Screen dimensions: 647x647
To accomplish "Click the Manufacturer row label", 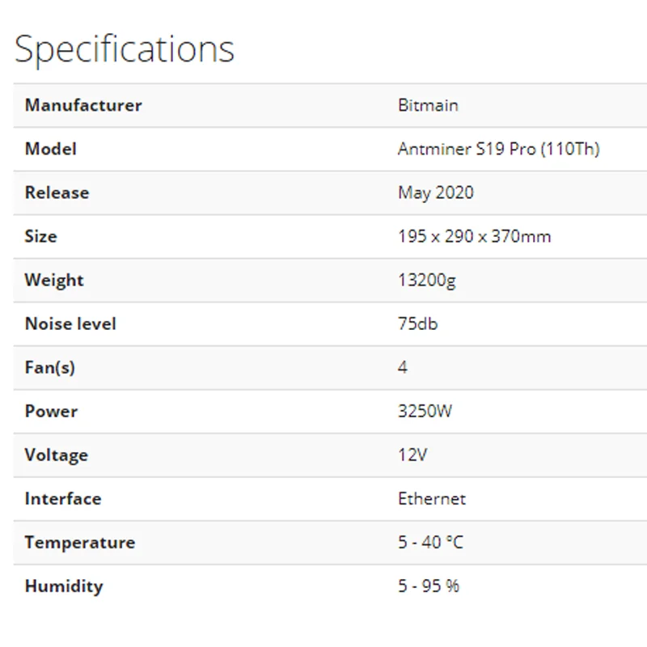I will (83, 105).
